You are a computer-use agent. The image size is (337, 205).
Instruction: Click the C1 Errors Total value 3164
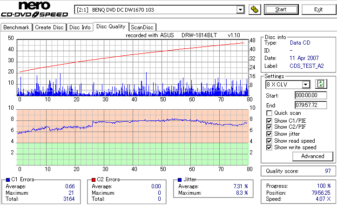[x=69, y=199]
